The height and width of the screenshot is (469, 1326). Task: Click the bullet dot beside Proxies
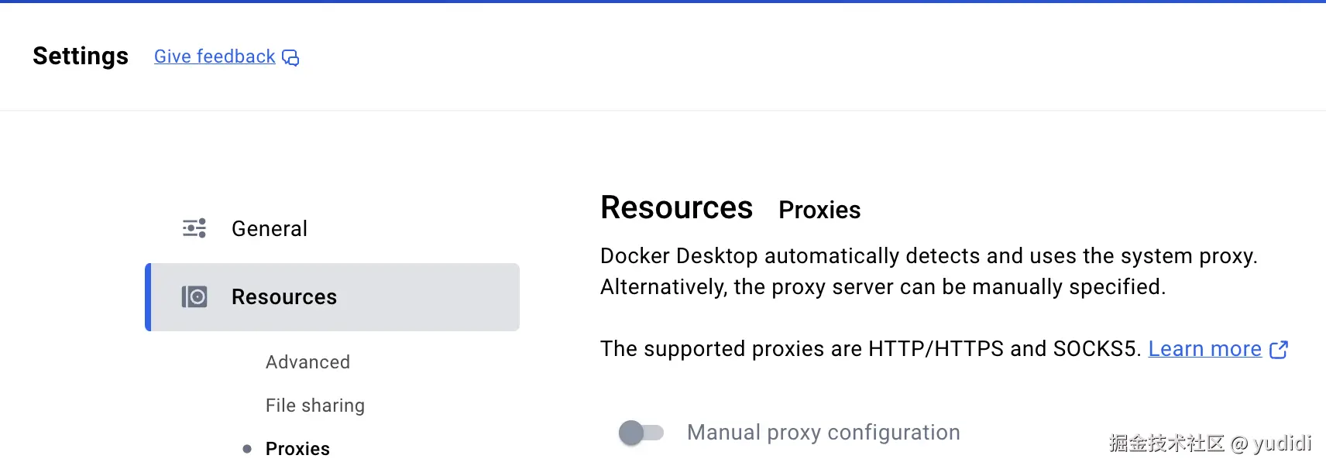247,449
